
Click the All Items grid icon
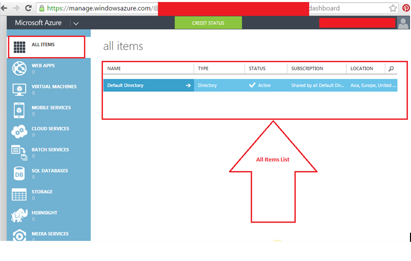pos(19,47)
